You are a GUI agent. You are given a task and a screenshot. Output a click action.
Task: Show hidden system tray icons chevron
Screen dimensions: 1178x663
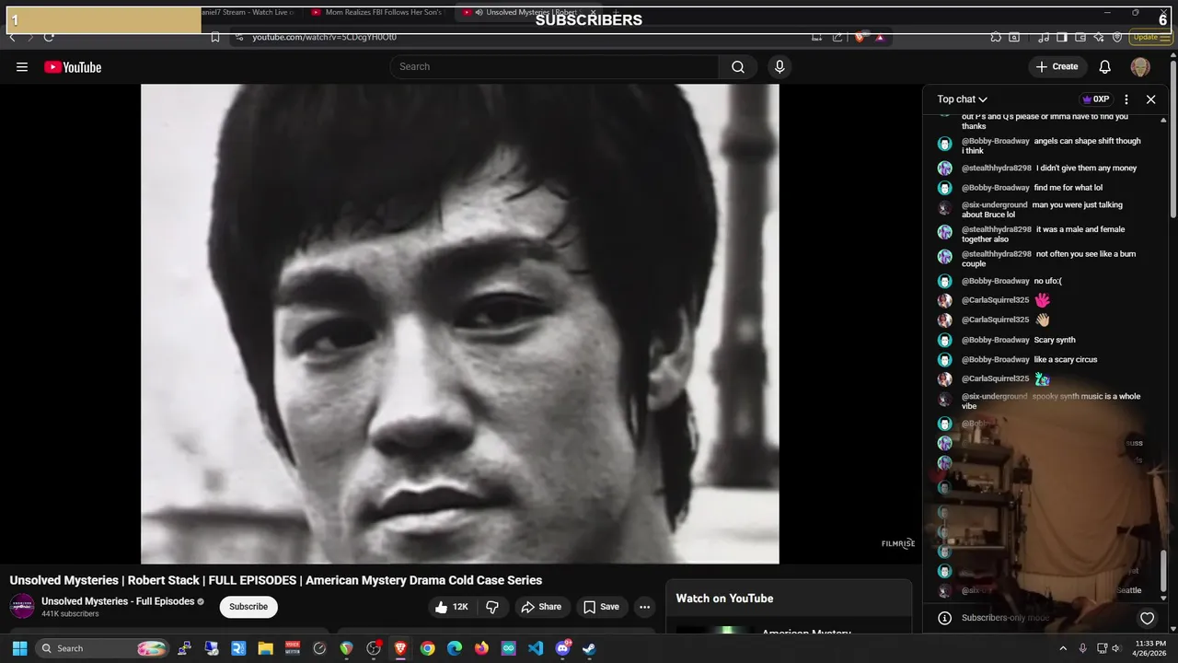click(x=1063, y=648)
